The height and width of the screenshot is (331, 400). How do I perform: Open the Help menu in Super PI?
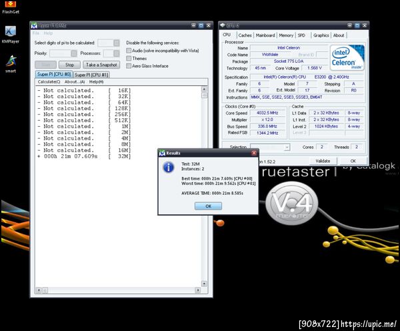pos(48,33)
